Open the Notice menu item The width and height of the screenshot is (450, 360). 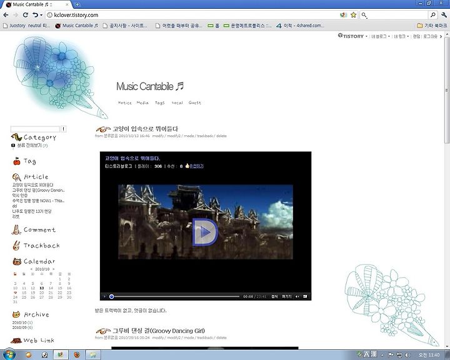click(x=125, y=103)
